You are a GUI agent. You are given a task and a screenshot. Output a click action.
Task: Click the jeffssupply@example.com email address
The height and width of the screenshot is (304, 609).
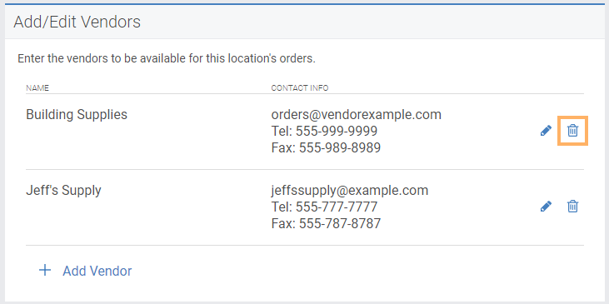[350, 190]
